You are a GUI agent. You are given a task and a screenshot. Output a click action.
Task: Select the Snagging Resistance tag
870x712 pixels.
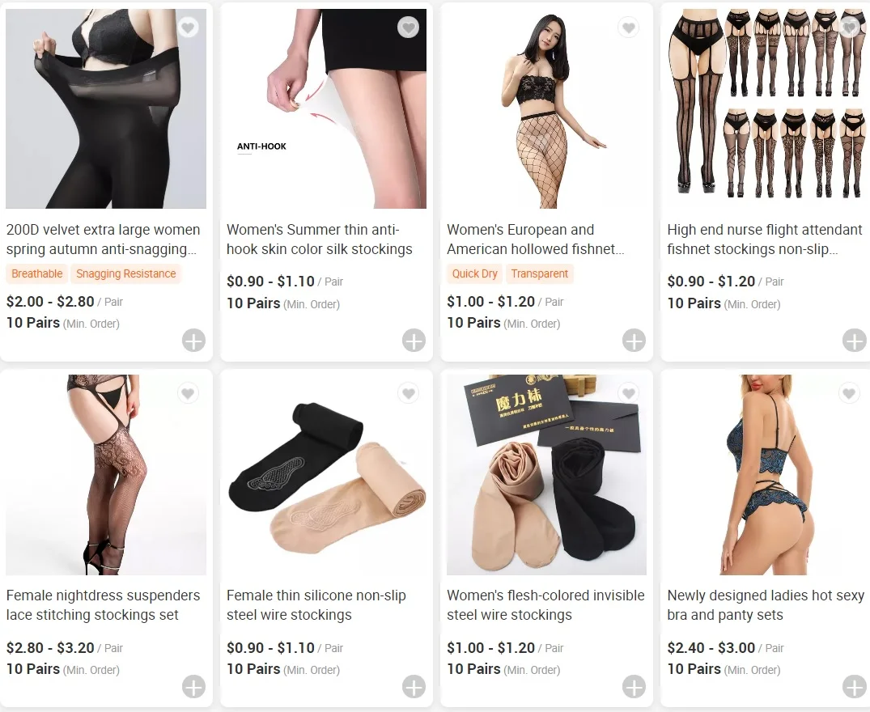tap(126, 274)
